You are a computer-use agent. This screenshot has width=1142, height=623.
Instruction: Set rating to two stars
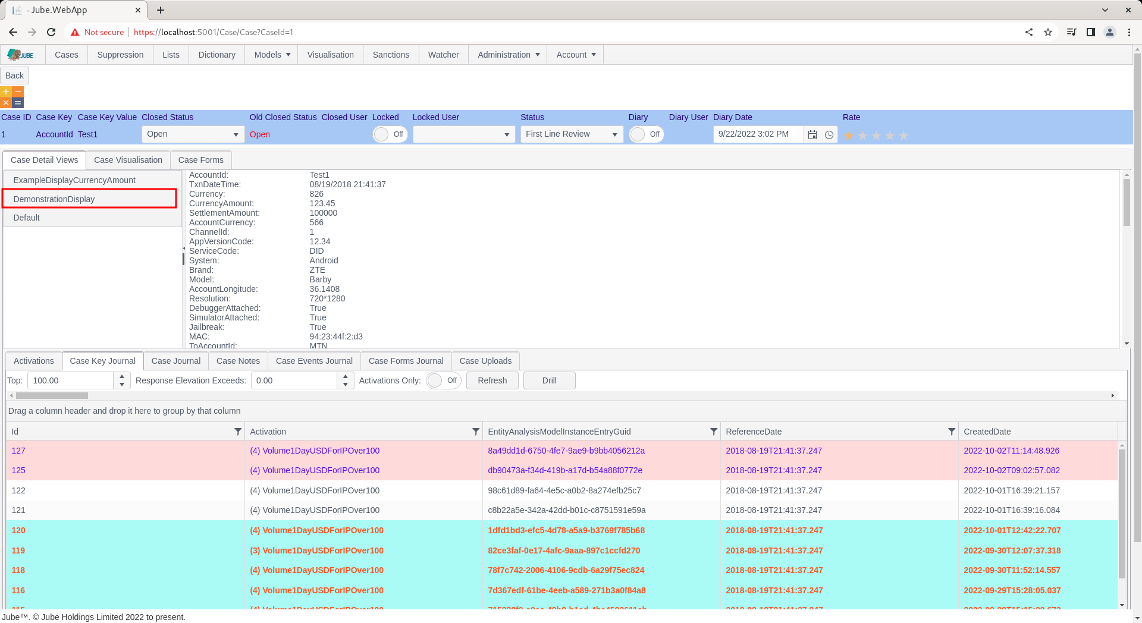tap(862, 136)
